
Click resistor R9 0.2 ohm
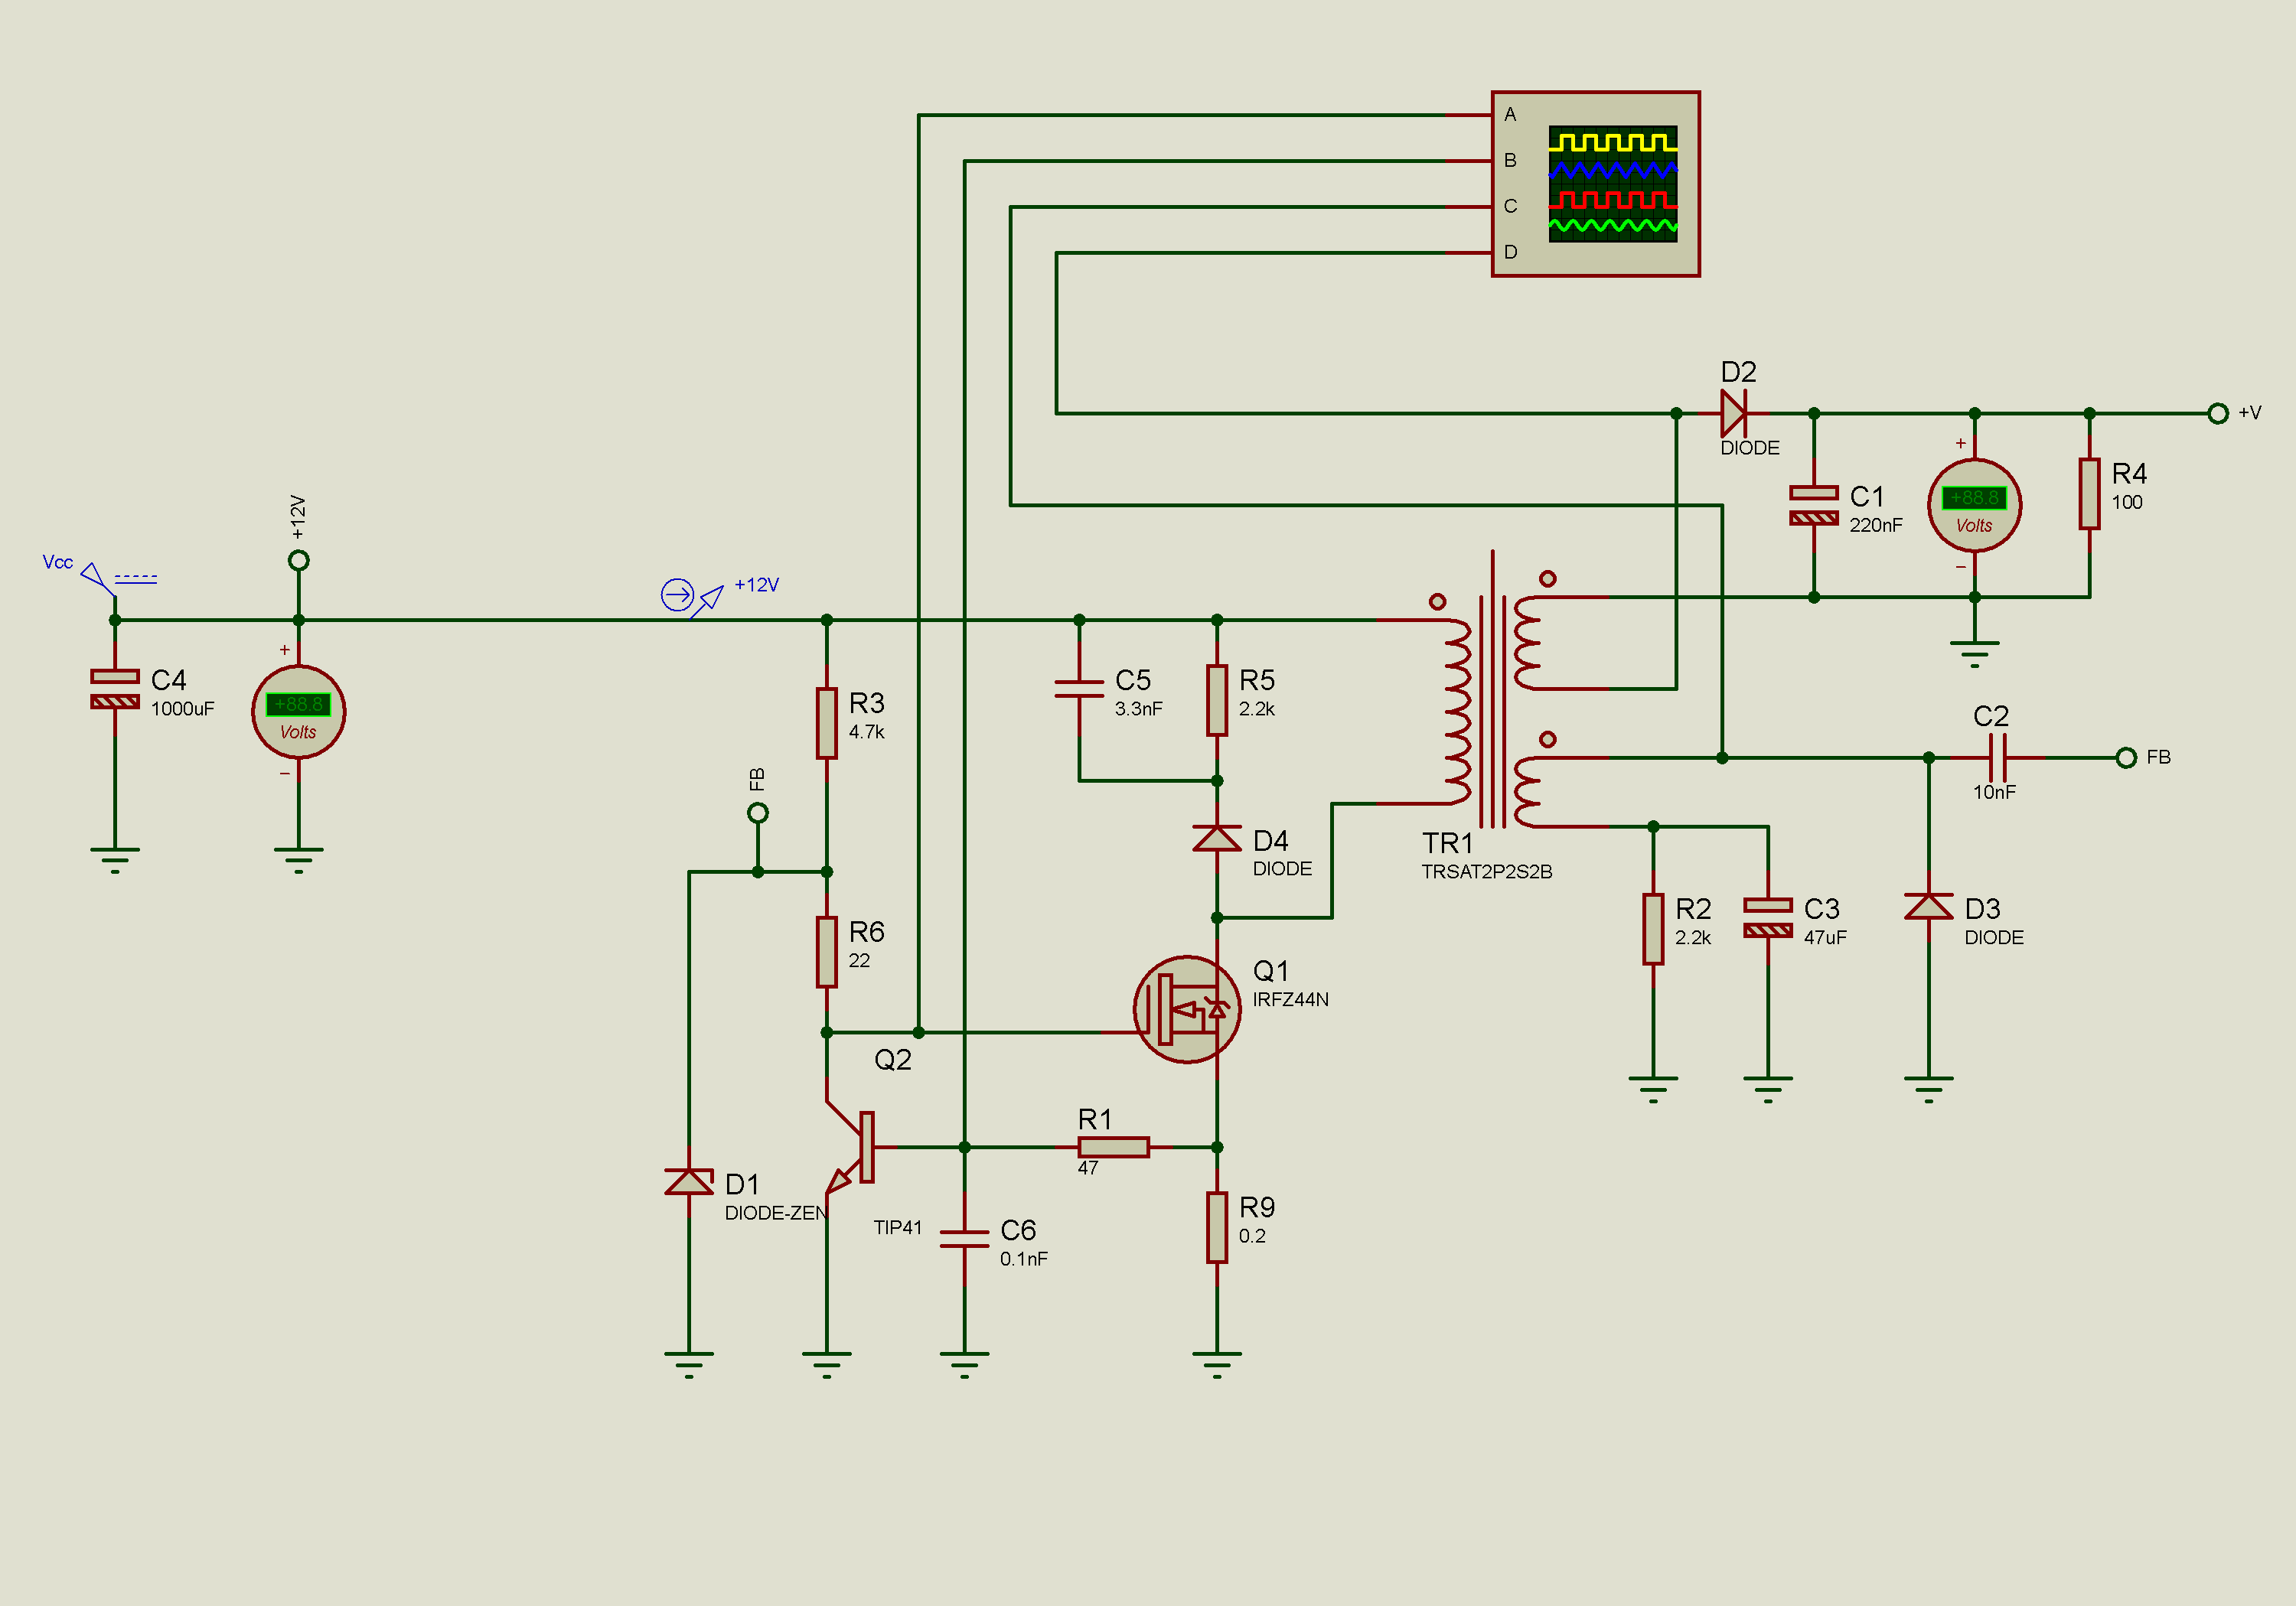coord(1217,1227)
